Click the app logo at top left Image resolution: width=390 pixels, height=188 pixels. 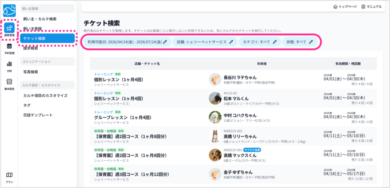(x=9, y=11)
